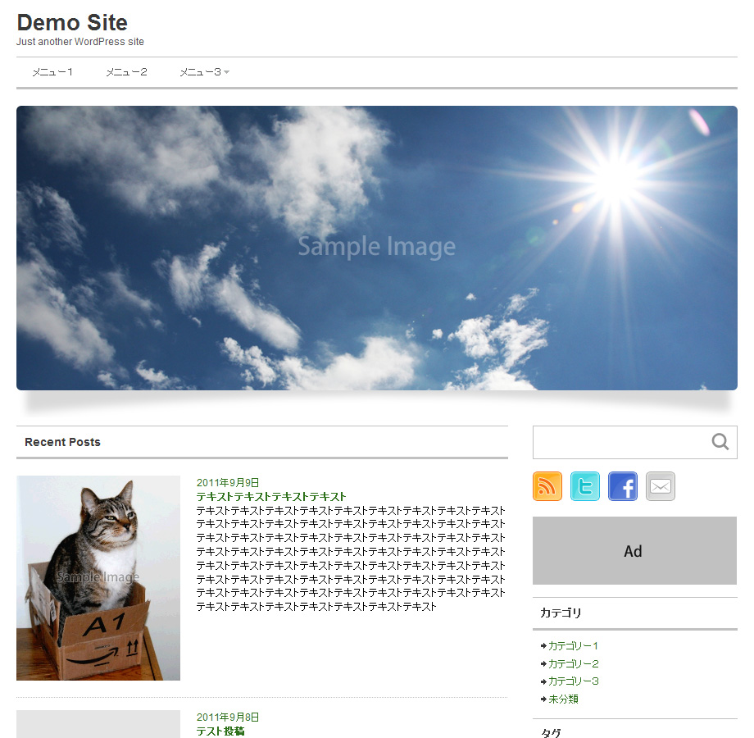This screenshot has height=738, width=754.
Task: Click the email envelope icon
Action: [661, 486]
